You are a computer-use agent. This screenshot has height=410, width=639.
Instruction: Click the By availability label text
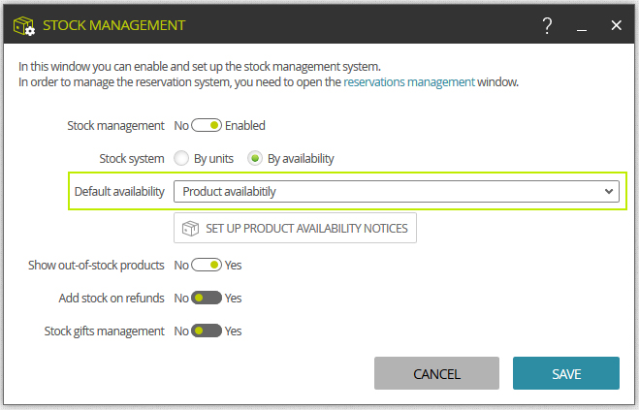[301, 159]
